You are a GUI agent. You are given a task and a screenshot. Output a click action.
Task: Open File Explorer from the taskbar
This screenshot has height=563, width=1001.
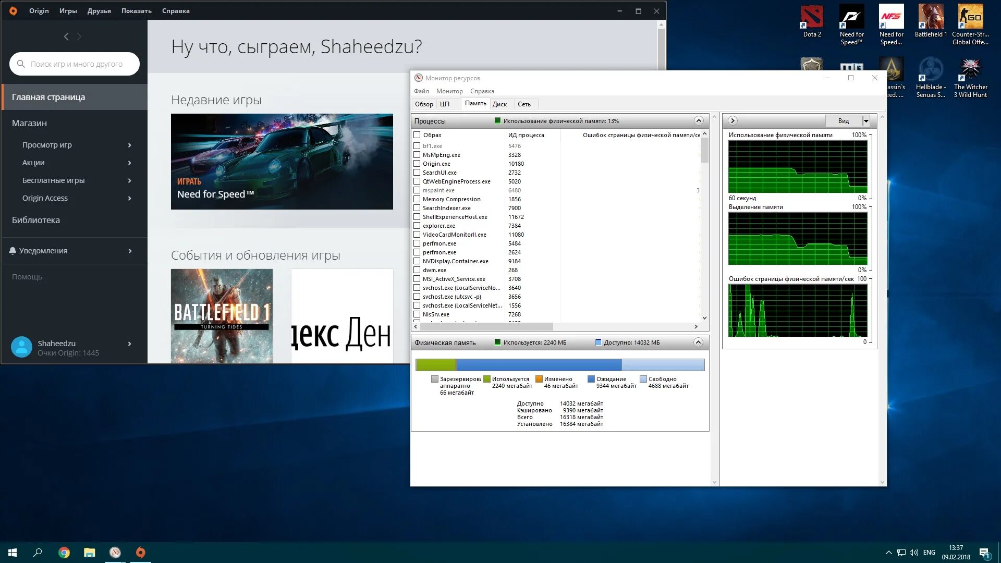click(x=90, y=553)
